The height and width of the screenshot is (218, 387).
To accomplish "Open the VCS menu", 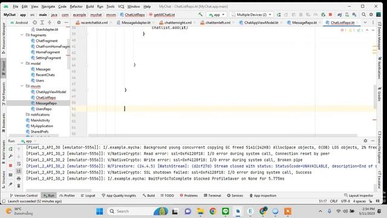I will tap(121, 7).
